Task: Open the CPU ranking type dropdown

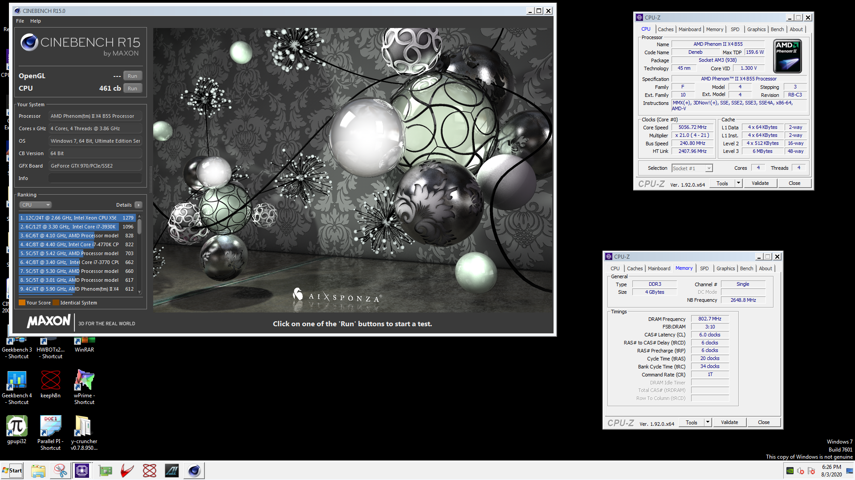Action: coord(36,205)
